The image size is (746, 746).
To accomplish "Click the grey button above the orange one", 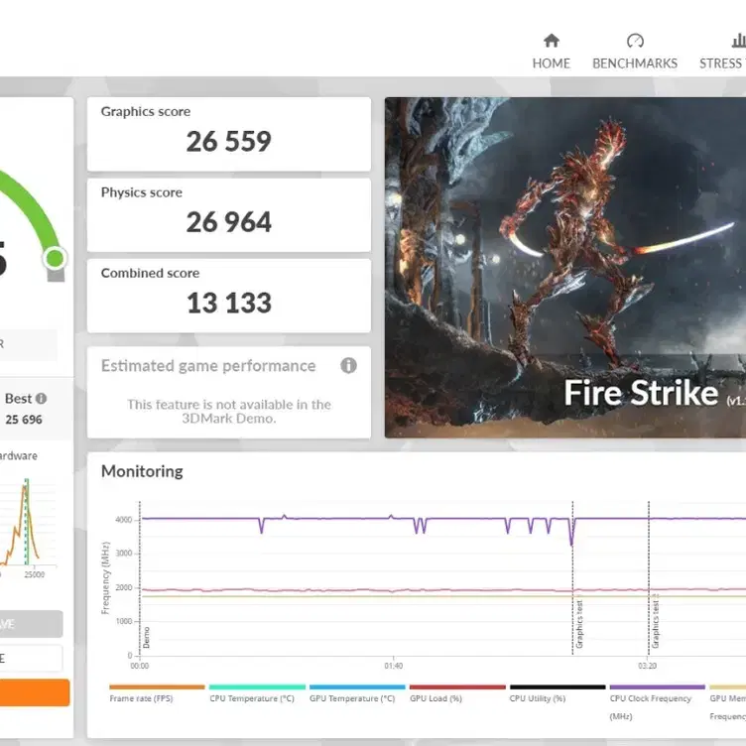I will pyautogui.click(x=31, y=624).
